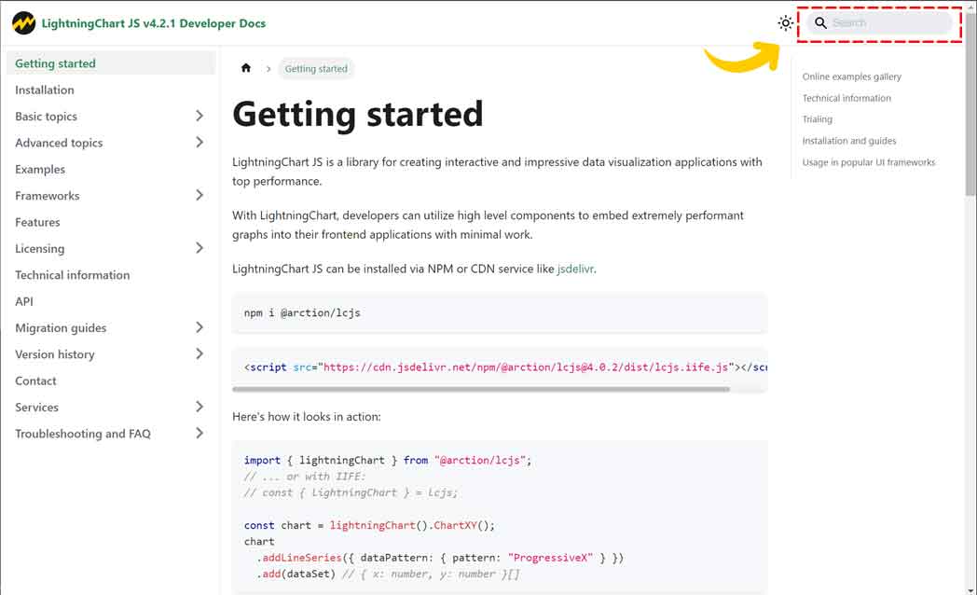
Task: Expand the Basic topics section chevron
Action: (200, 117)
